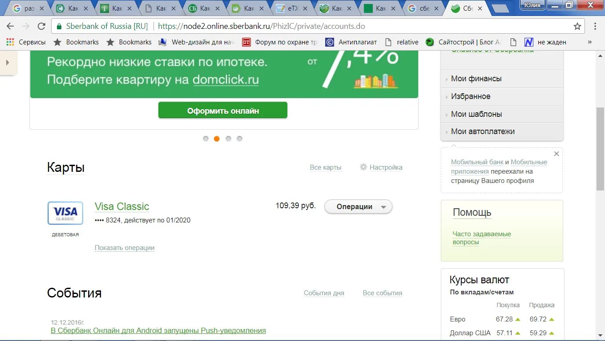
Task: Open the Visa Classic card link
Action: coord(122,206)
